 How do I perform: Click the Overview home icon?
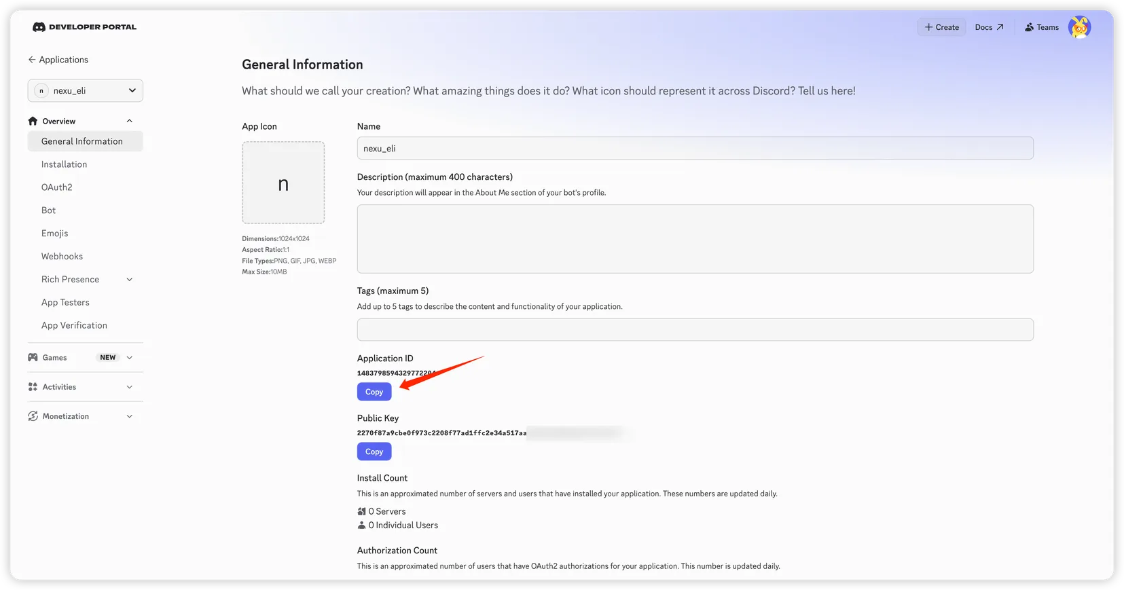33,121
